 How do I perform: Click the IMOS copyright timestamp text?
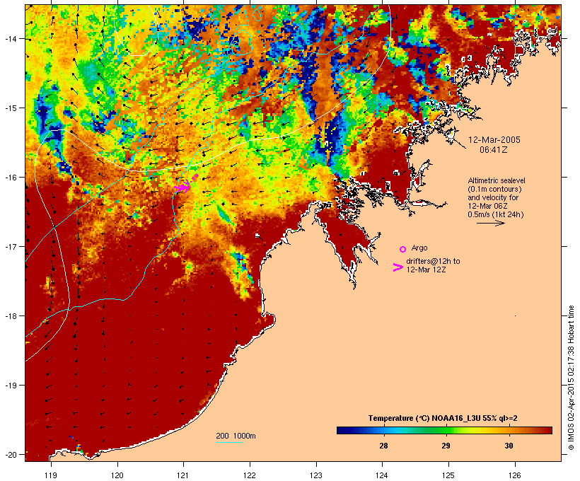pyautogui.click(x=571, y=378)
